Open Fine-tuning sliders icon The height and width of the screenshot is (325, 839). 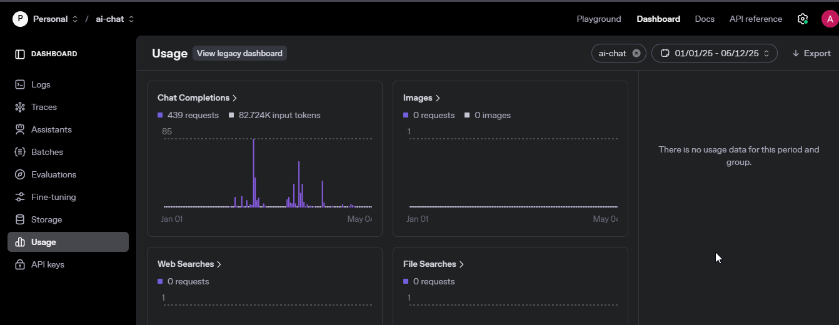tap(20, 197)
